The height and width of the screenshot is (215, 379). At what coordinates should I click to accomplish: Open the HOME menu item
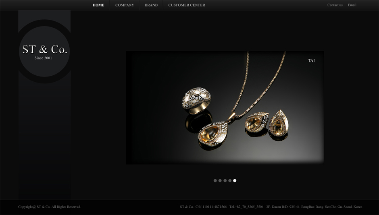(x=98, y=5)
